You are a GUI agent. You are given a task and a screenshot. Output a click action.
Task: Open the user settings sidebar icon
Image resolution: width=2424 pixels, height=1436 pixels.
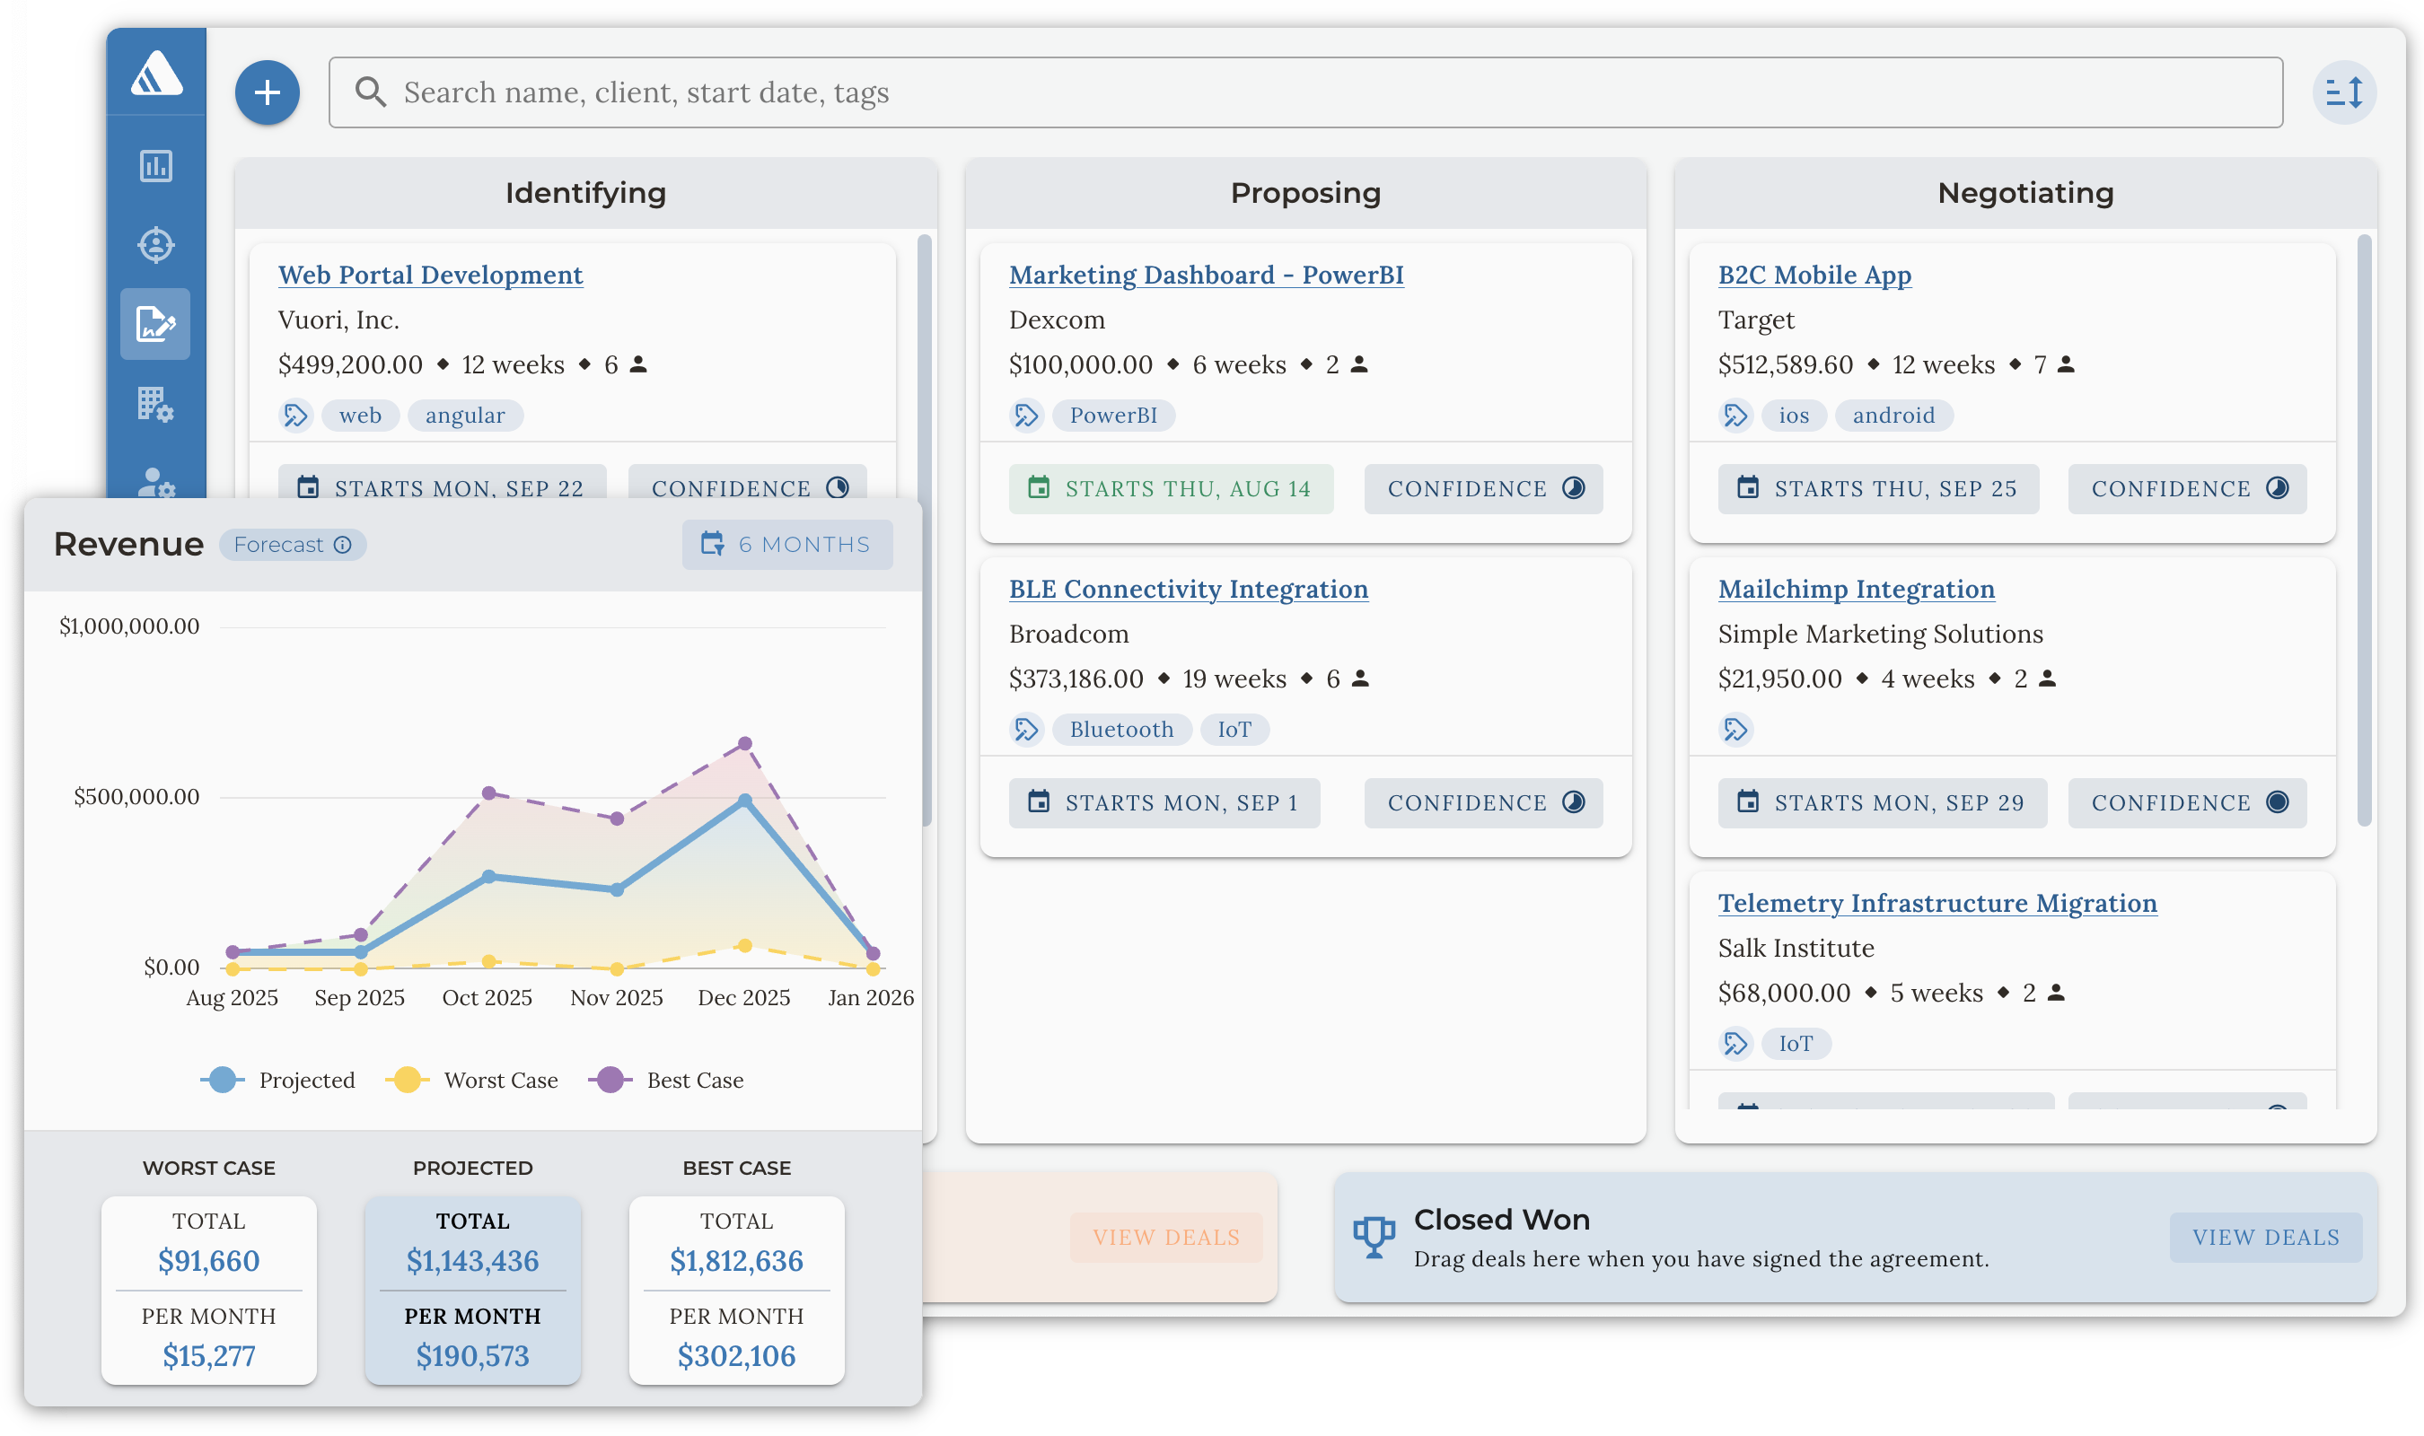(x=156, y=482)
